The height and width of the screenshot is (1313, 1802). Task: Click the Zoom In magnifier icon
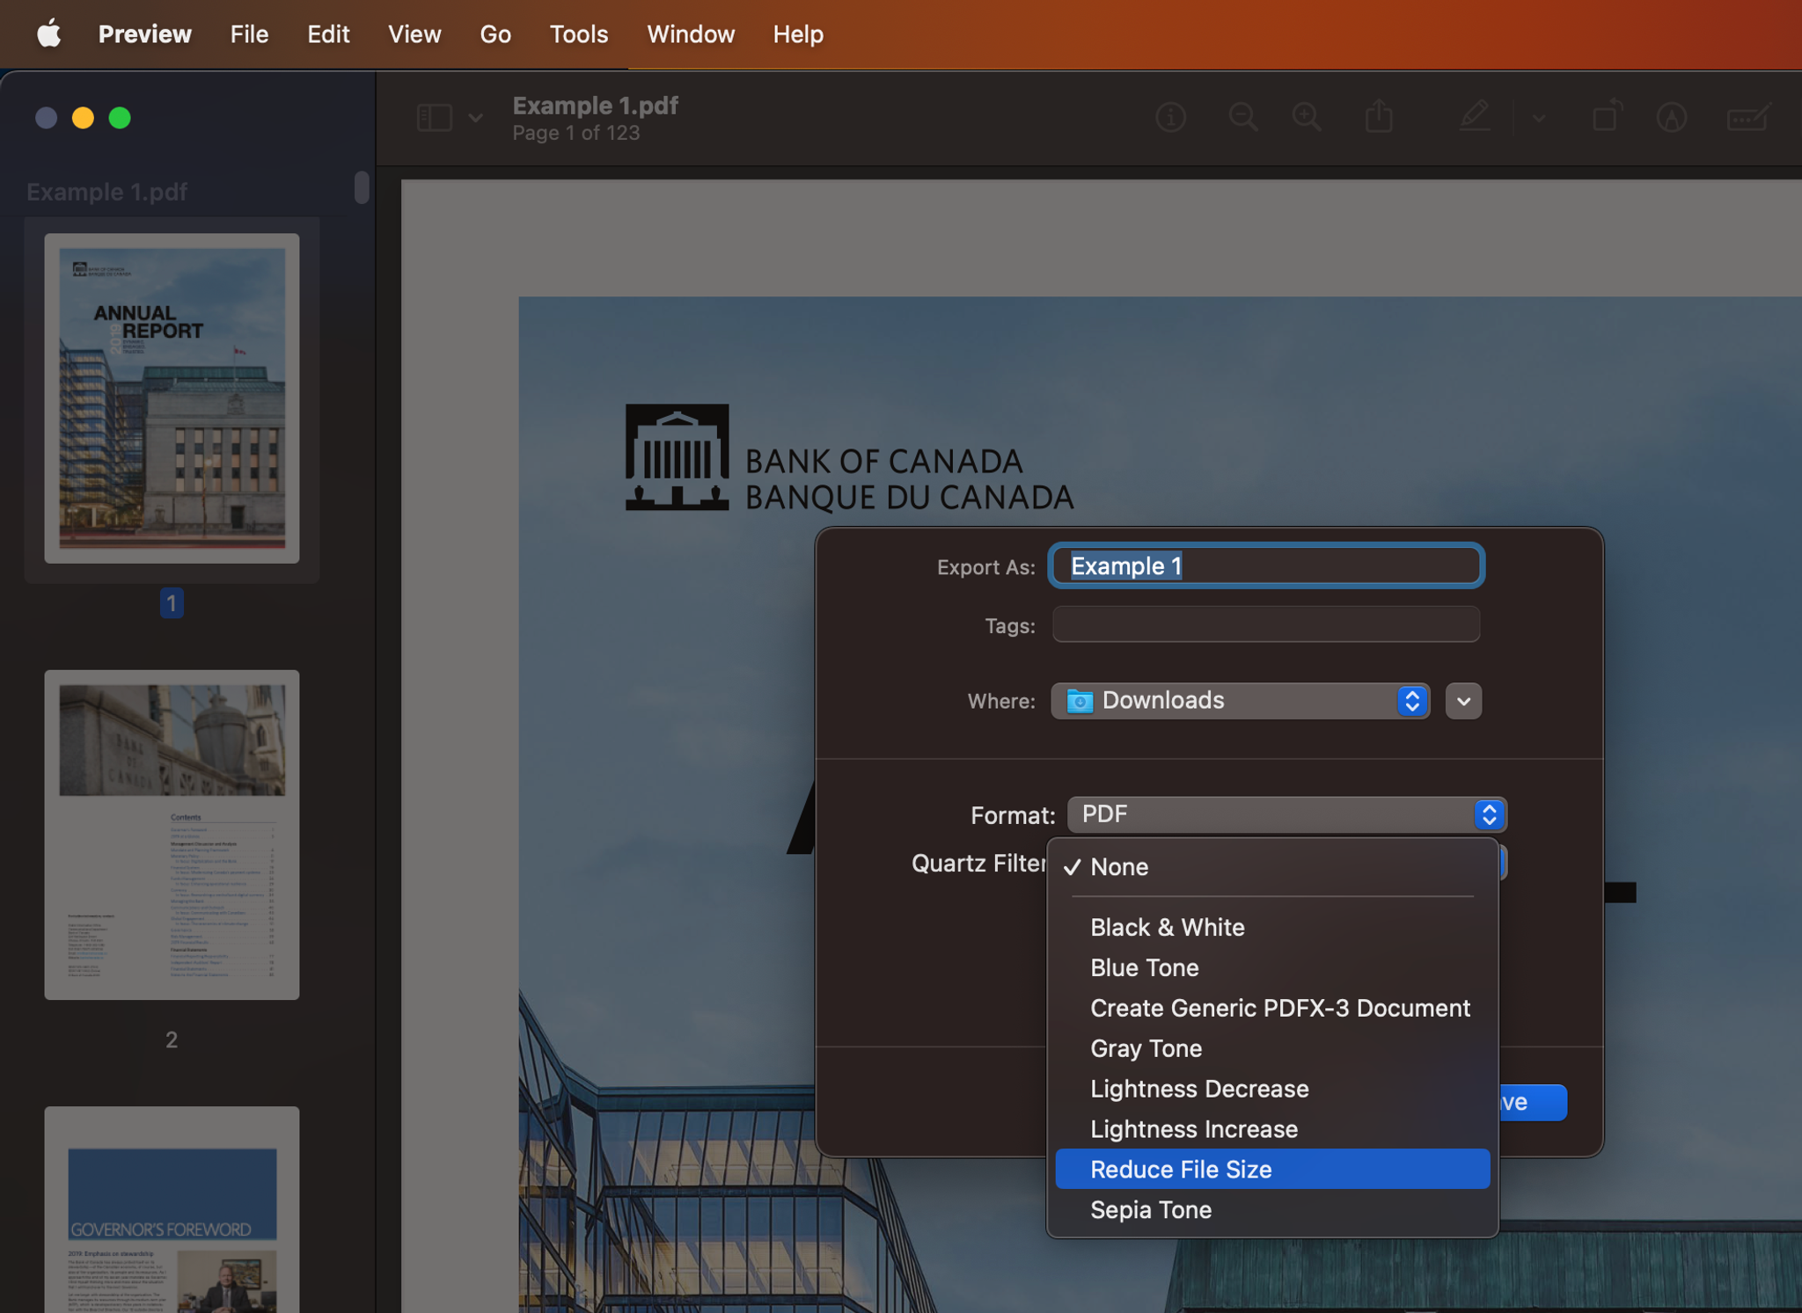(x=1307, y=117)
